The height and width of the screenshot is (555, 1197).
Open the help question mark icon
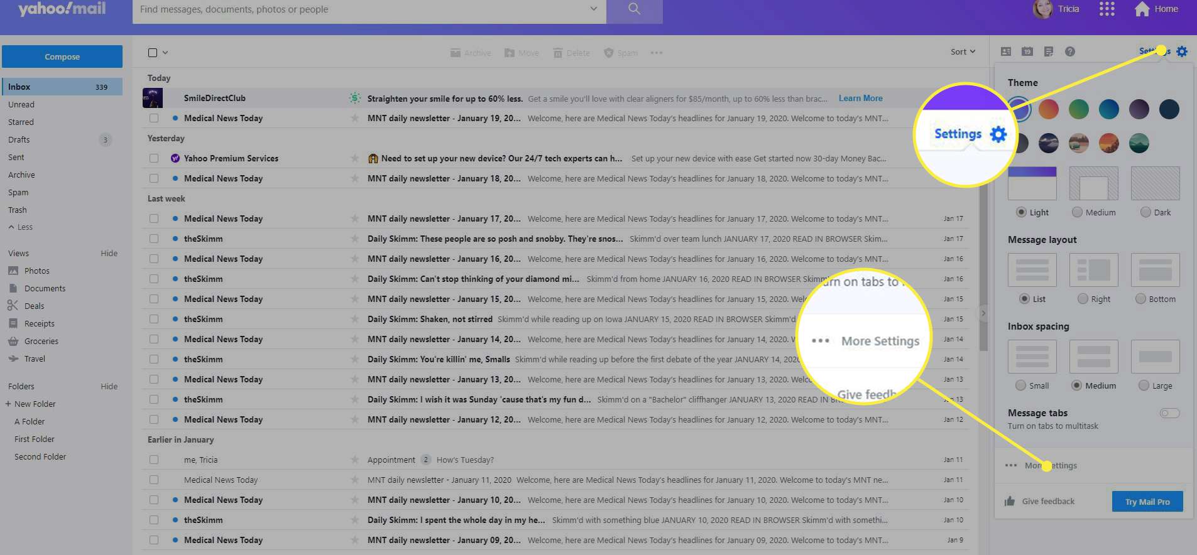pyautogui.click(x=1070, y=51)
